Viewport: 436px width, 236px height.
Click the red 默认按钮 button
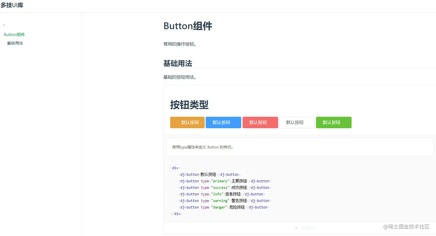[260, 122]
